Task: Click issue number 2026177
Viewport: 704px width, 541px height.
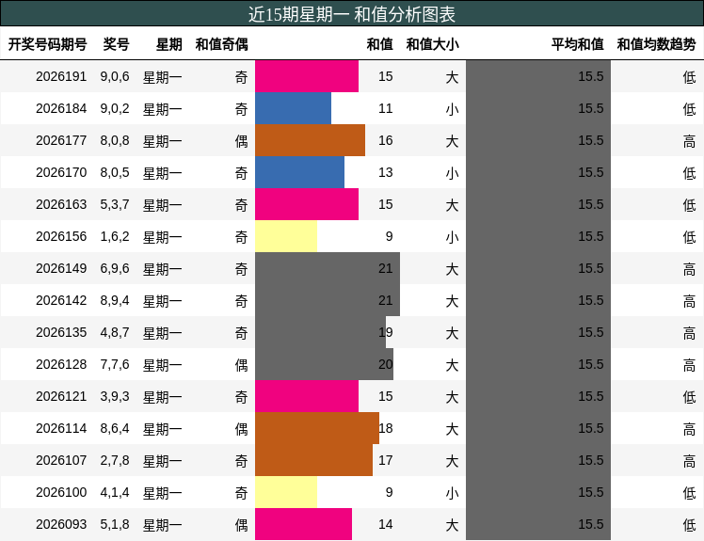Action: click(x=61, y=140)
